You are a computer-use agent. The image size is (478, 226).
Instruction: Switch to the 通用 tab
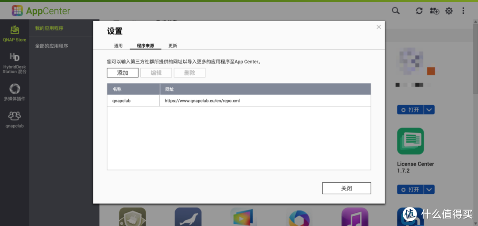point(118,45)
